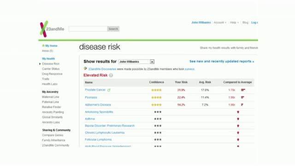The width and height of the screenshot is (295, 166).
Task: Open Maternal Line under My Ancestry
Action: pos(50,97)
